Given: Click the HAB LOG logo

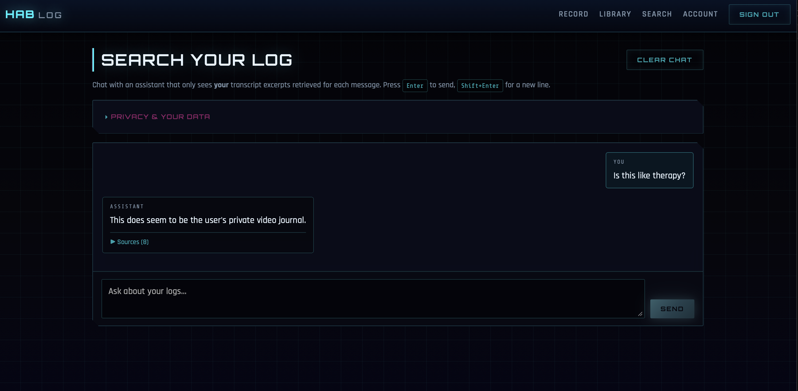Looking at the screenshot, I should 33,14.
